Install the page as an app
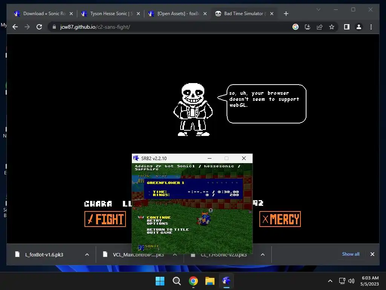Image resolution: width=386 pixels, height=290 pixels. pos(308,27)
